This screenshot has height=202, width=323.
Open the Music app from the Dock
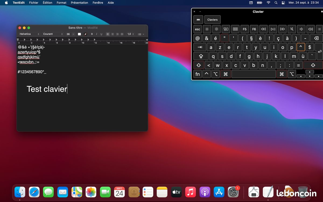(191, 192)
